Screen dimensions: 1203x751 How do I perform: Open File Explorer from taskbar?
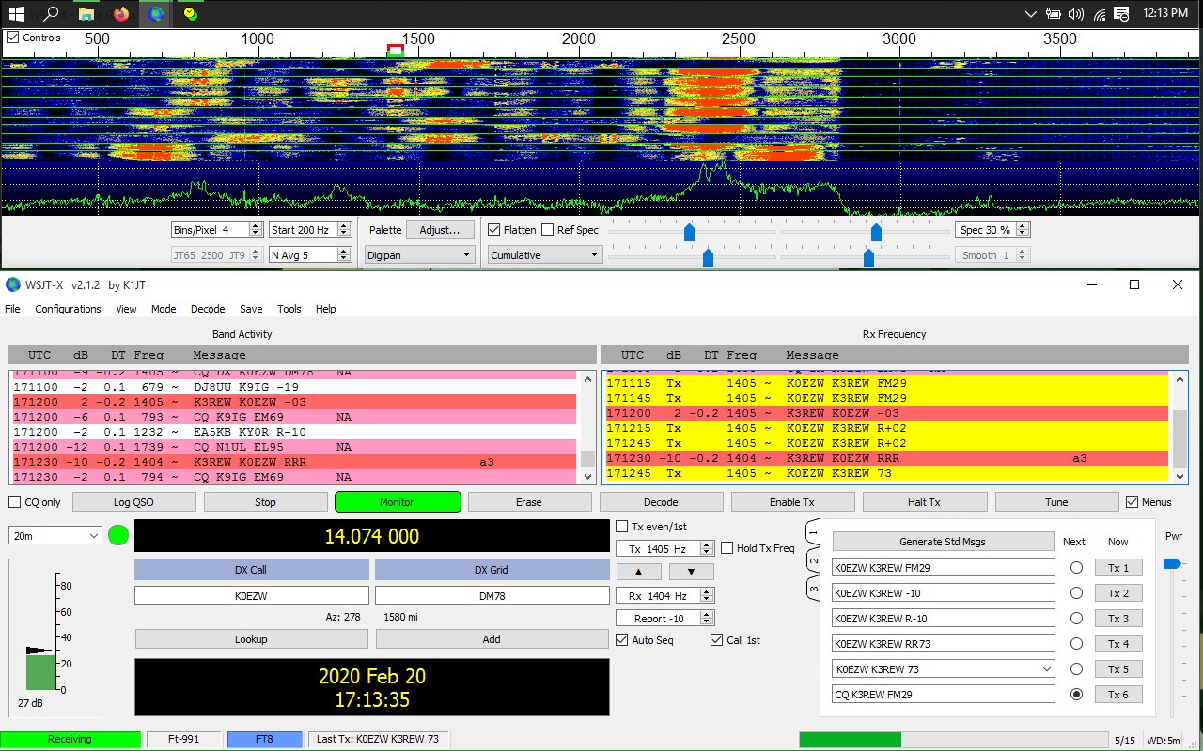(86, 14)
